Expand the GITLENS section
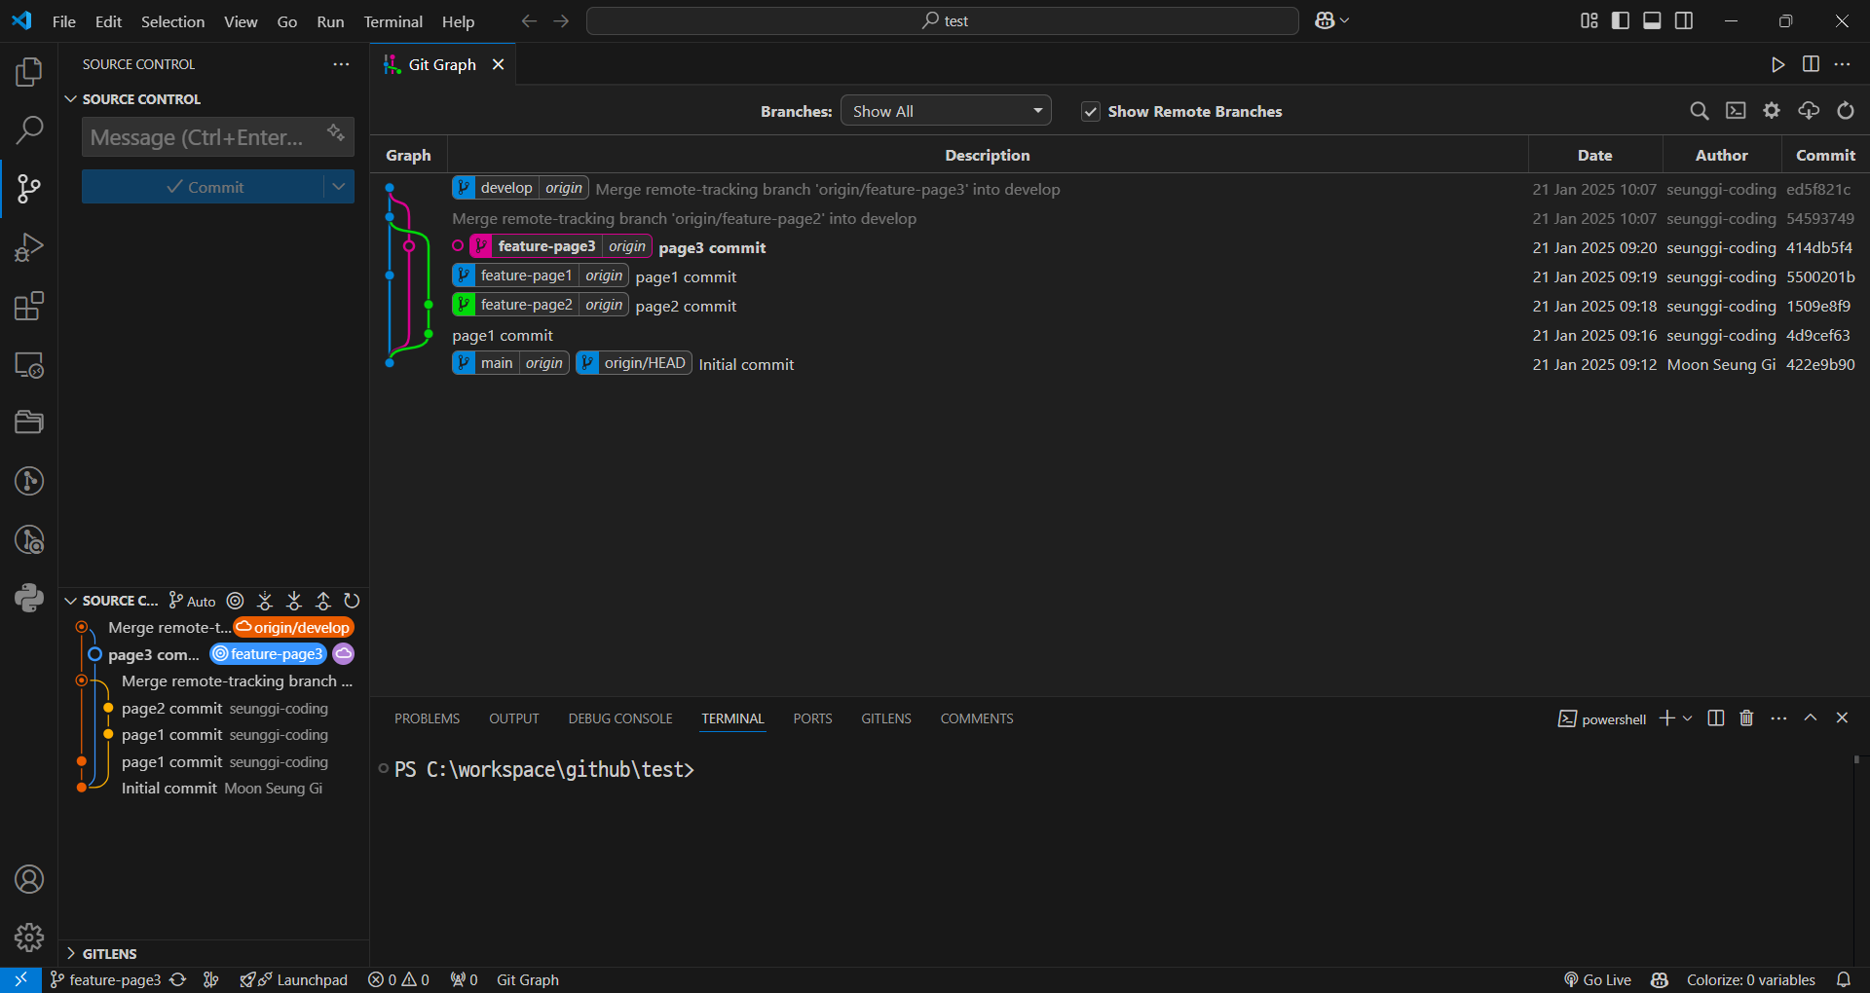This screenshot has height=993, width=1870. pos(70,953)
